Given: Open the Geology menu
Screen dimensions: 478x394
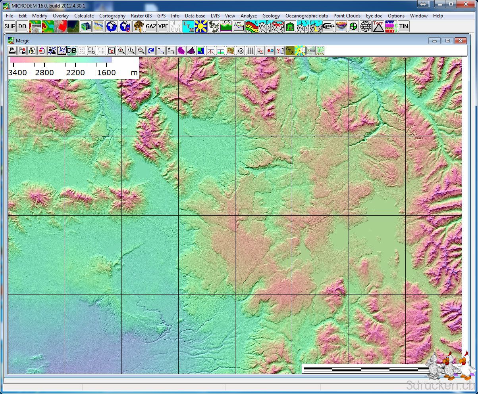Looking at the screenshot, I should [x=271, y=16].
